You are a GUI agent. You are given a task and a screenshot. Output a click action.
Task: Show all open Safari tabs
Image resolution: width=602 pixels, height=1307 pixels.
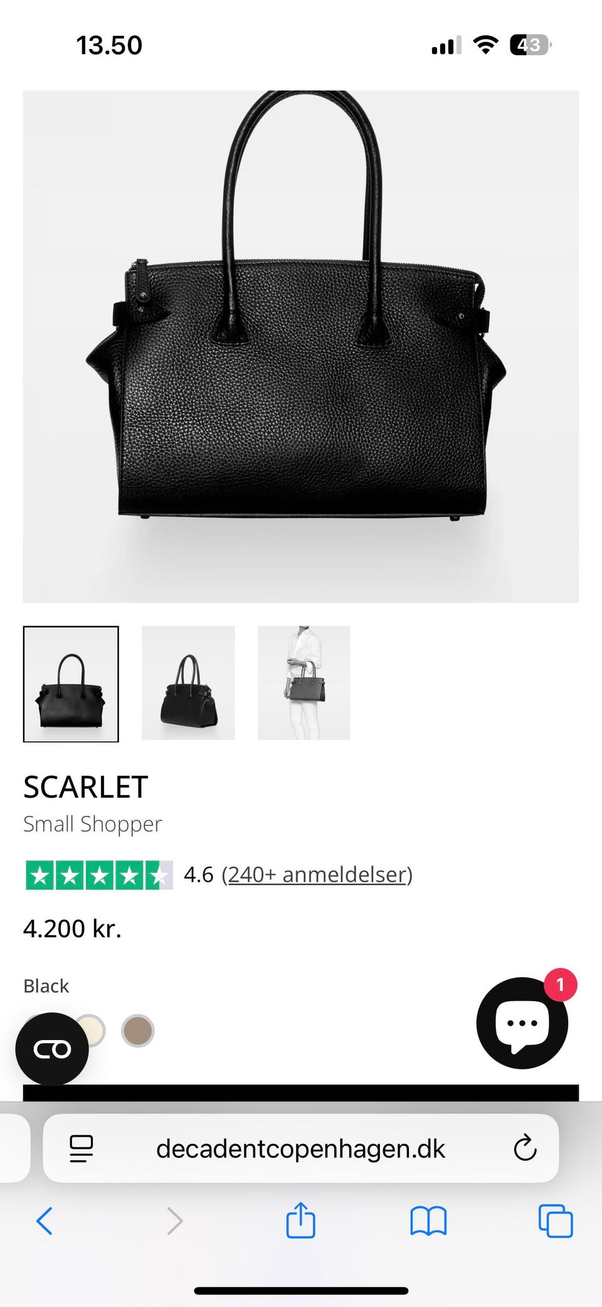[556, 1221]
